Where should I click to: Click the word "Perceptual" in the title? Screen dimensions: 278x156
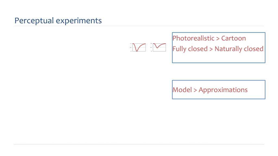[x=34, y=21]
